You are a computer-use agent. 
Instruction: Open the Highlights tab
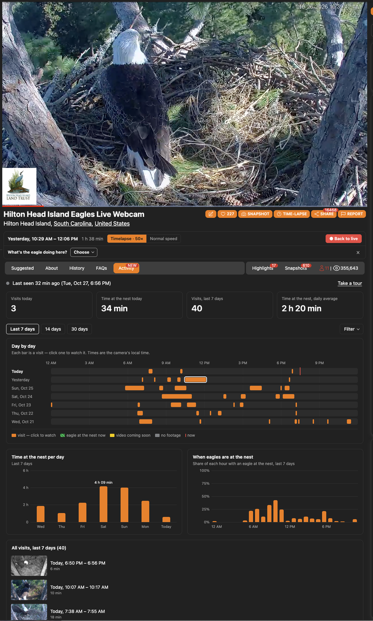[262, 268]
